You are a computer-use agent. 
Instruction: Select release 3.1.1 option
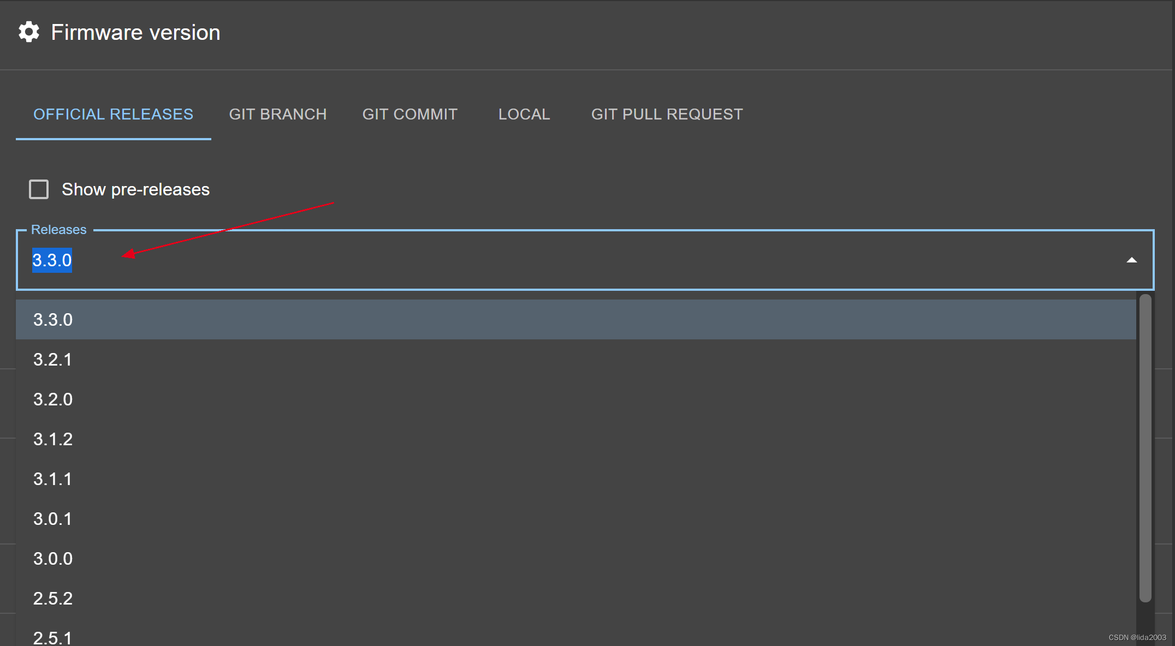pyautogui.click(x=53, y=478)
